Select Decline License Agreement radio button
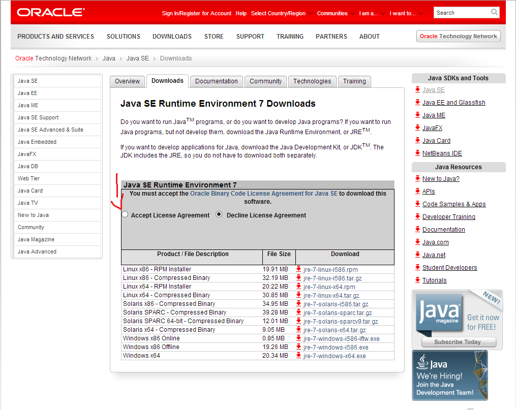The height and width of the screenshot is (410, 516). click(x=219, y=214)
